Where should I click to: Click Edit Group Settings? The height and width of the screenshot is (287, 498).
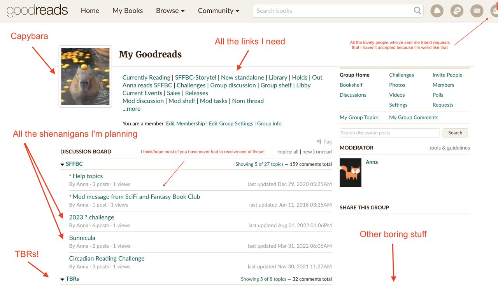(231, 123)
